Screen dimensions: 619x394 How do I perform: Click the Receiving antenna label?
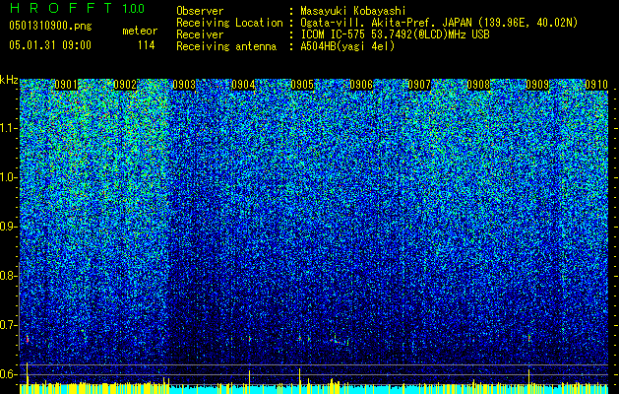pyautogui.click(x=226, y=46)
